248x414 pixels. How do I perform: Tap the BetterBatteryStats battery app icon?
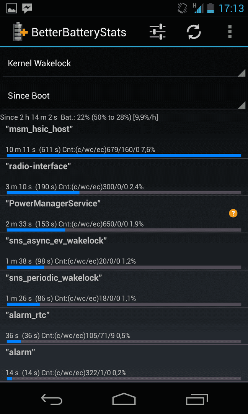[x=21, y=32]
